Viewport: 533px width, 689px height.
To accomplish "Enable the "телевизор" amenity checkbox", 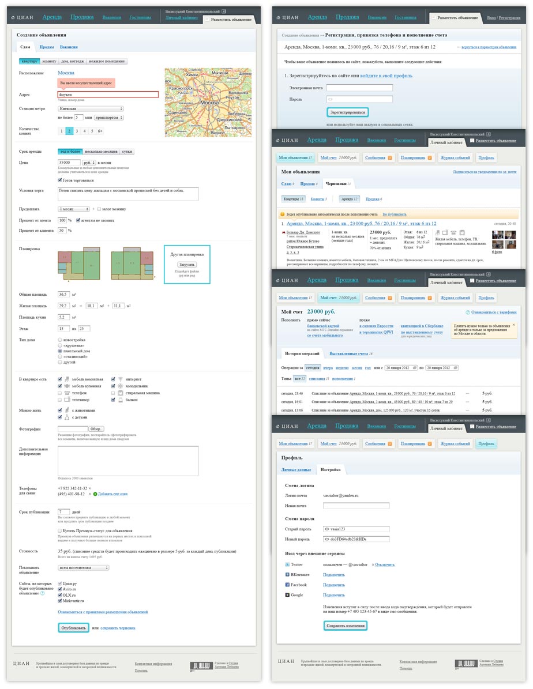I will [x=60, y=399].
